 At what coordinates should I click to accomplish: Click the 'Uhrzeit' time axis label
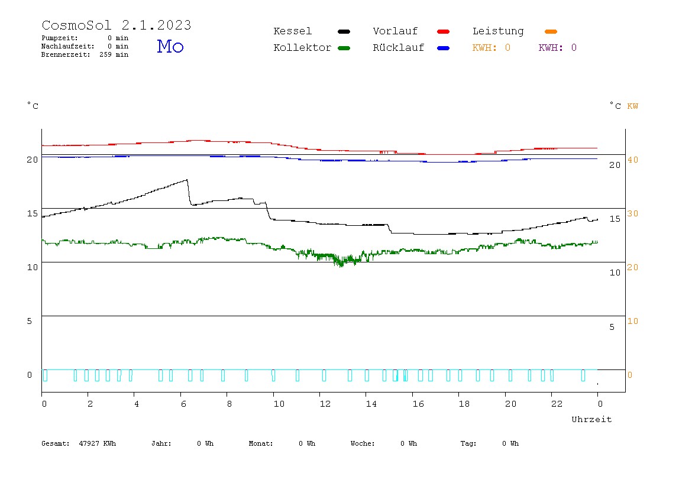click(591, 419)
